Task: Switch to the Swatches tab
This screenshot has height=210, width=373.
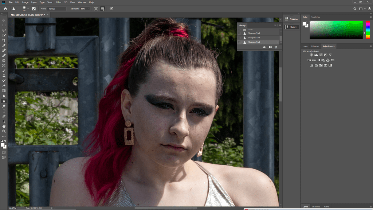Action: pos(315,17)
